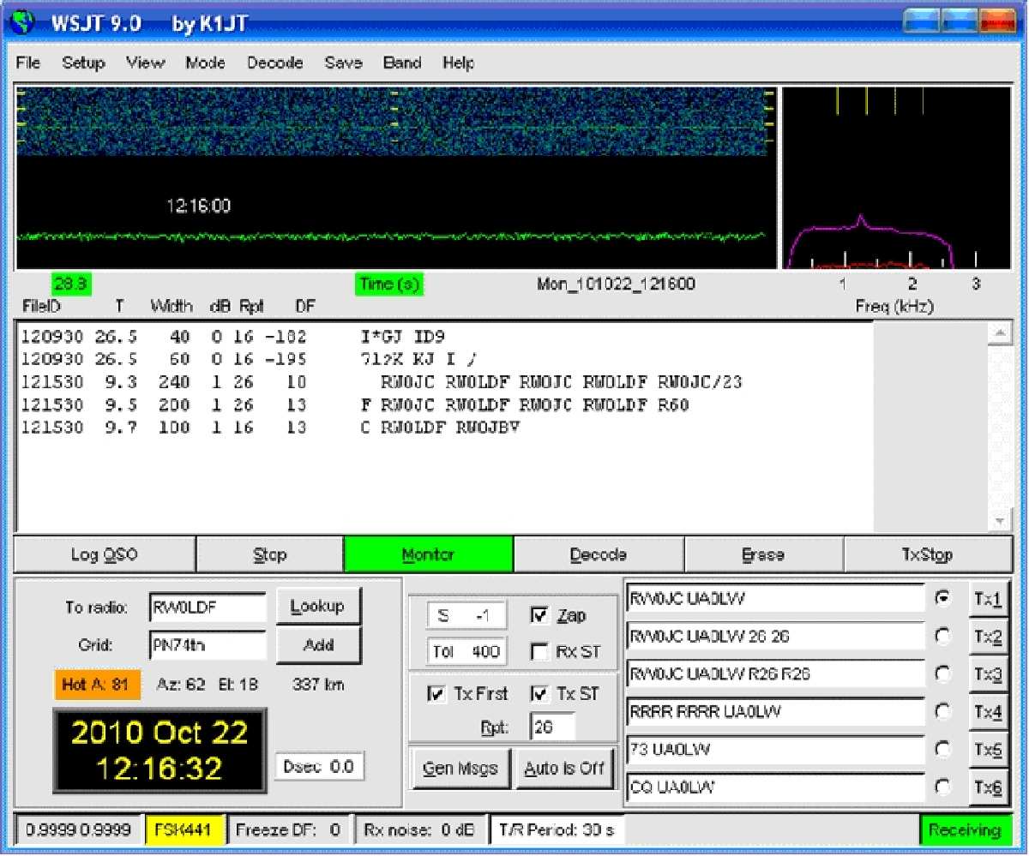
Task: Click the Freeze DF: 0 status entry
Action: click(x=289, y=829)
